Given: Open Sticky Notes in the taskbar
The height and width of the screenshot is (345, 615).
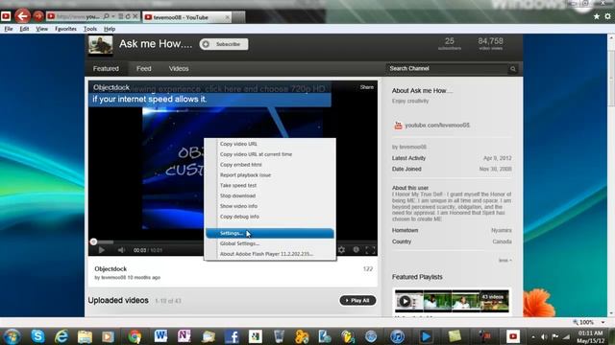Looking at the screenshot, I should 455,336.
